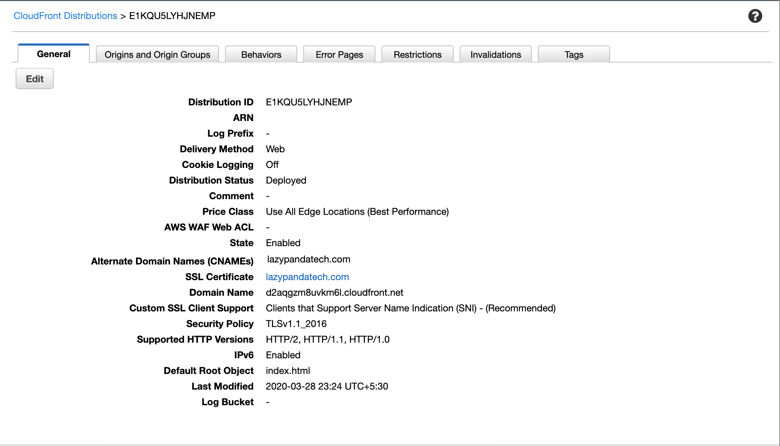Image resolution: width=780 pixels, height=446 pixels.
Task: Click the Edit button
Action: 35,79
